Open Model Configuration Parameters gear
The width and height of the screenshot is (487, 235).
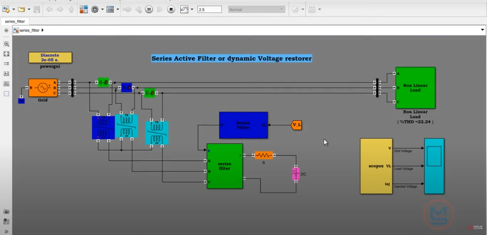pos(95,10)
